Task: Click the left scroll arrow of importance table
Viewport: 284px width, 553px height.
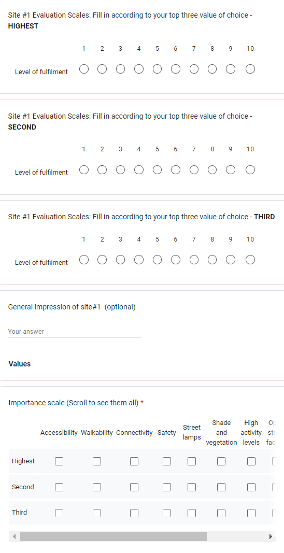Action: (x=14, y=536)
